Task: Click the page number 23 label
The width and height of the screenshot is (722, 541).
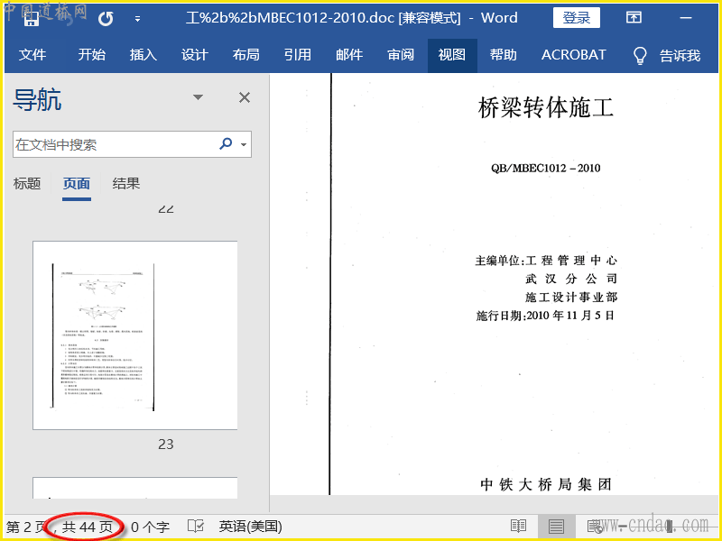Action: [166, 444]
